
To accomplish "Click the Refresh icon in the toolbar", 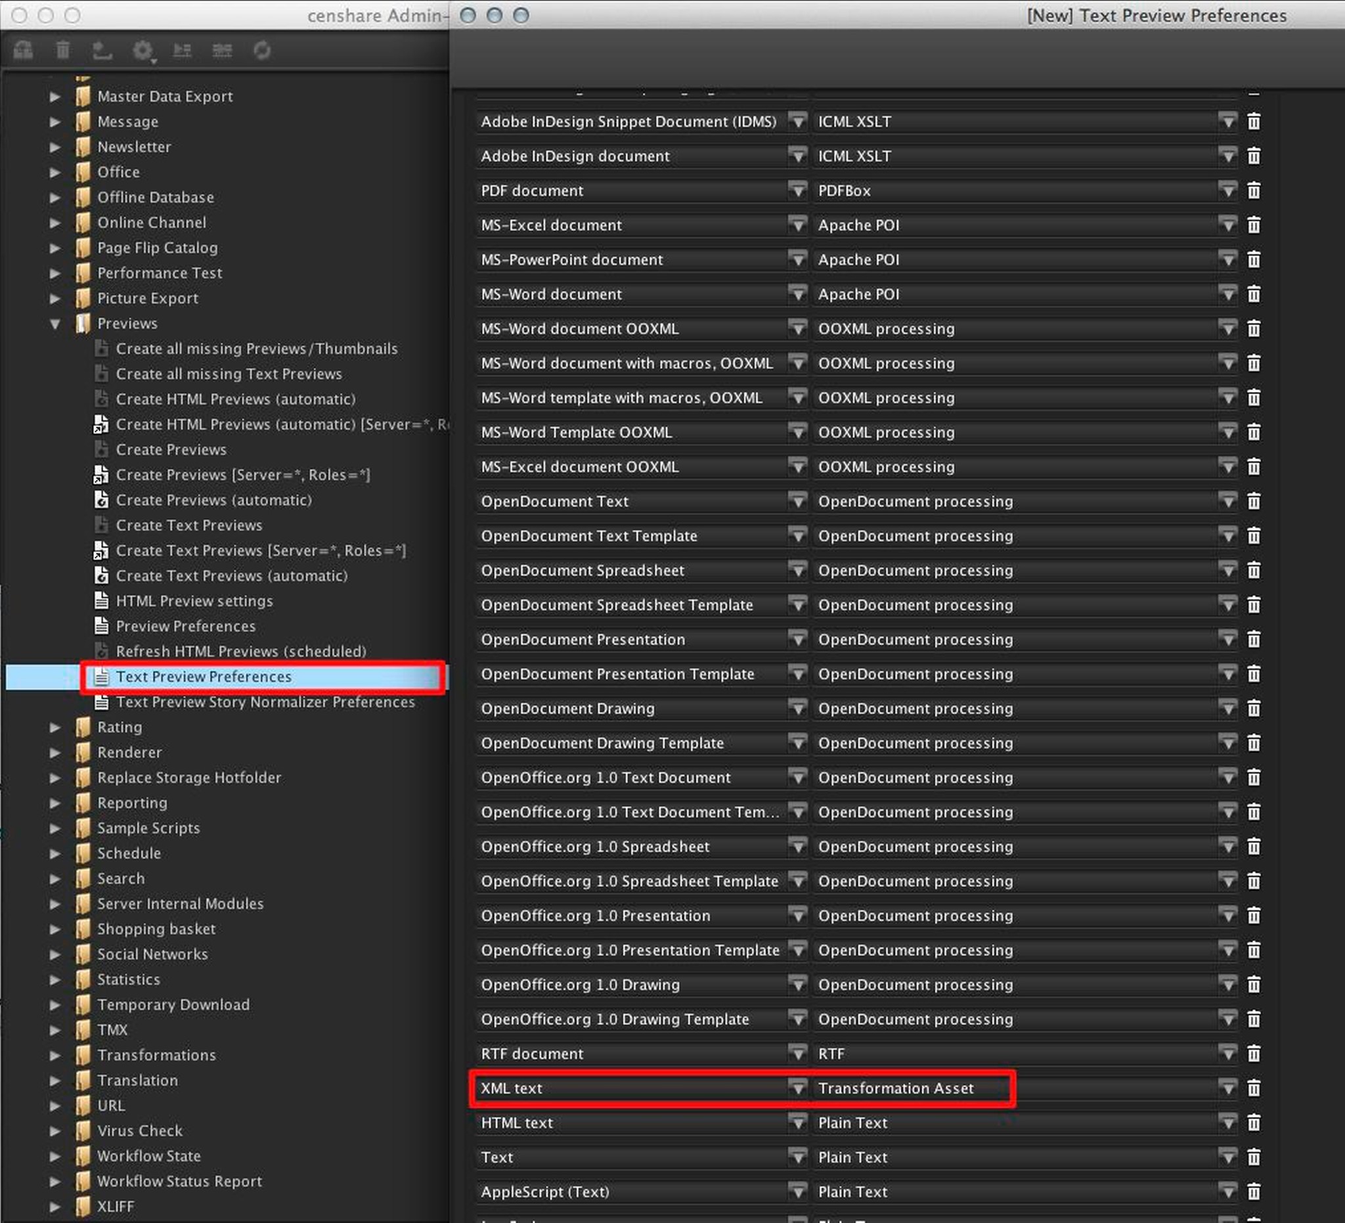I will (x=262, y=50).
